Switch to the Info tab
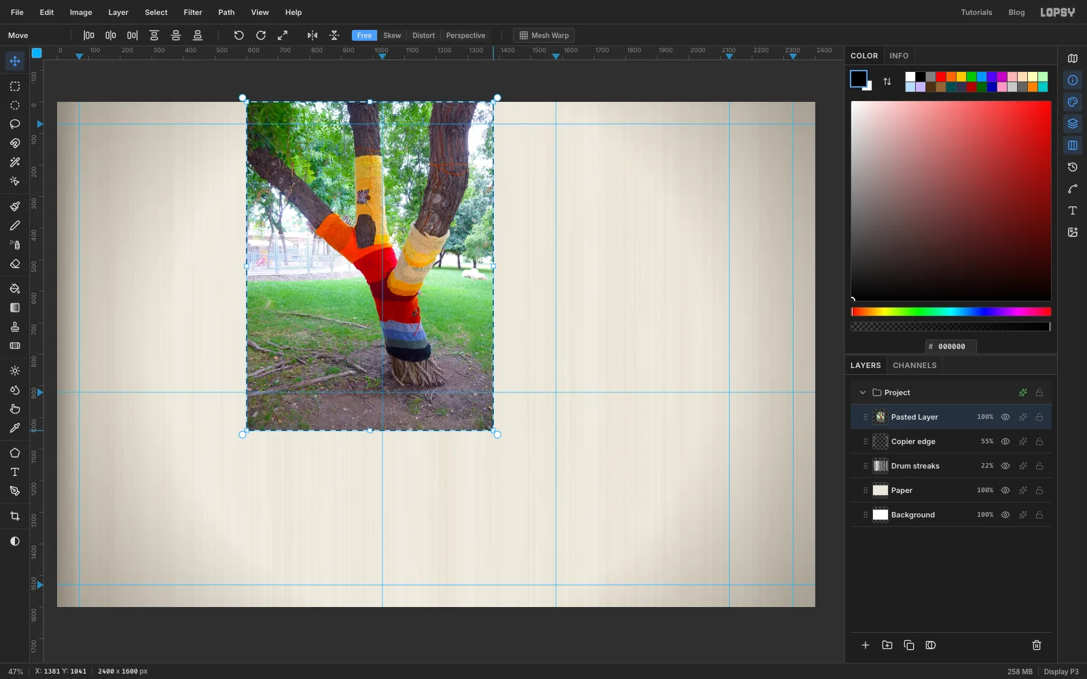1087x679 pixels. 899,56
